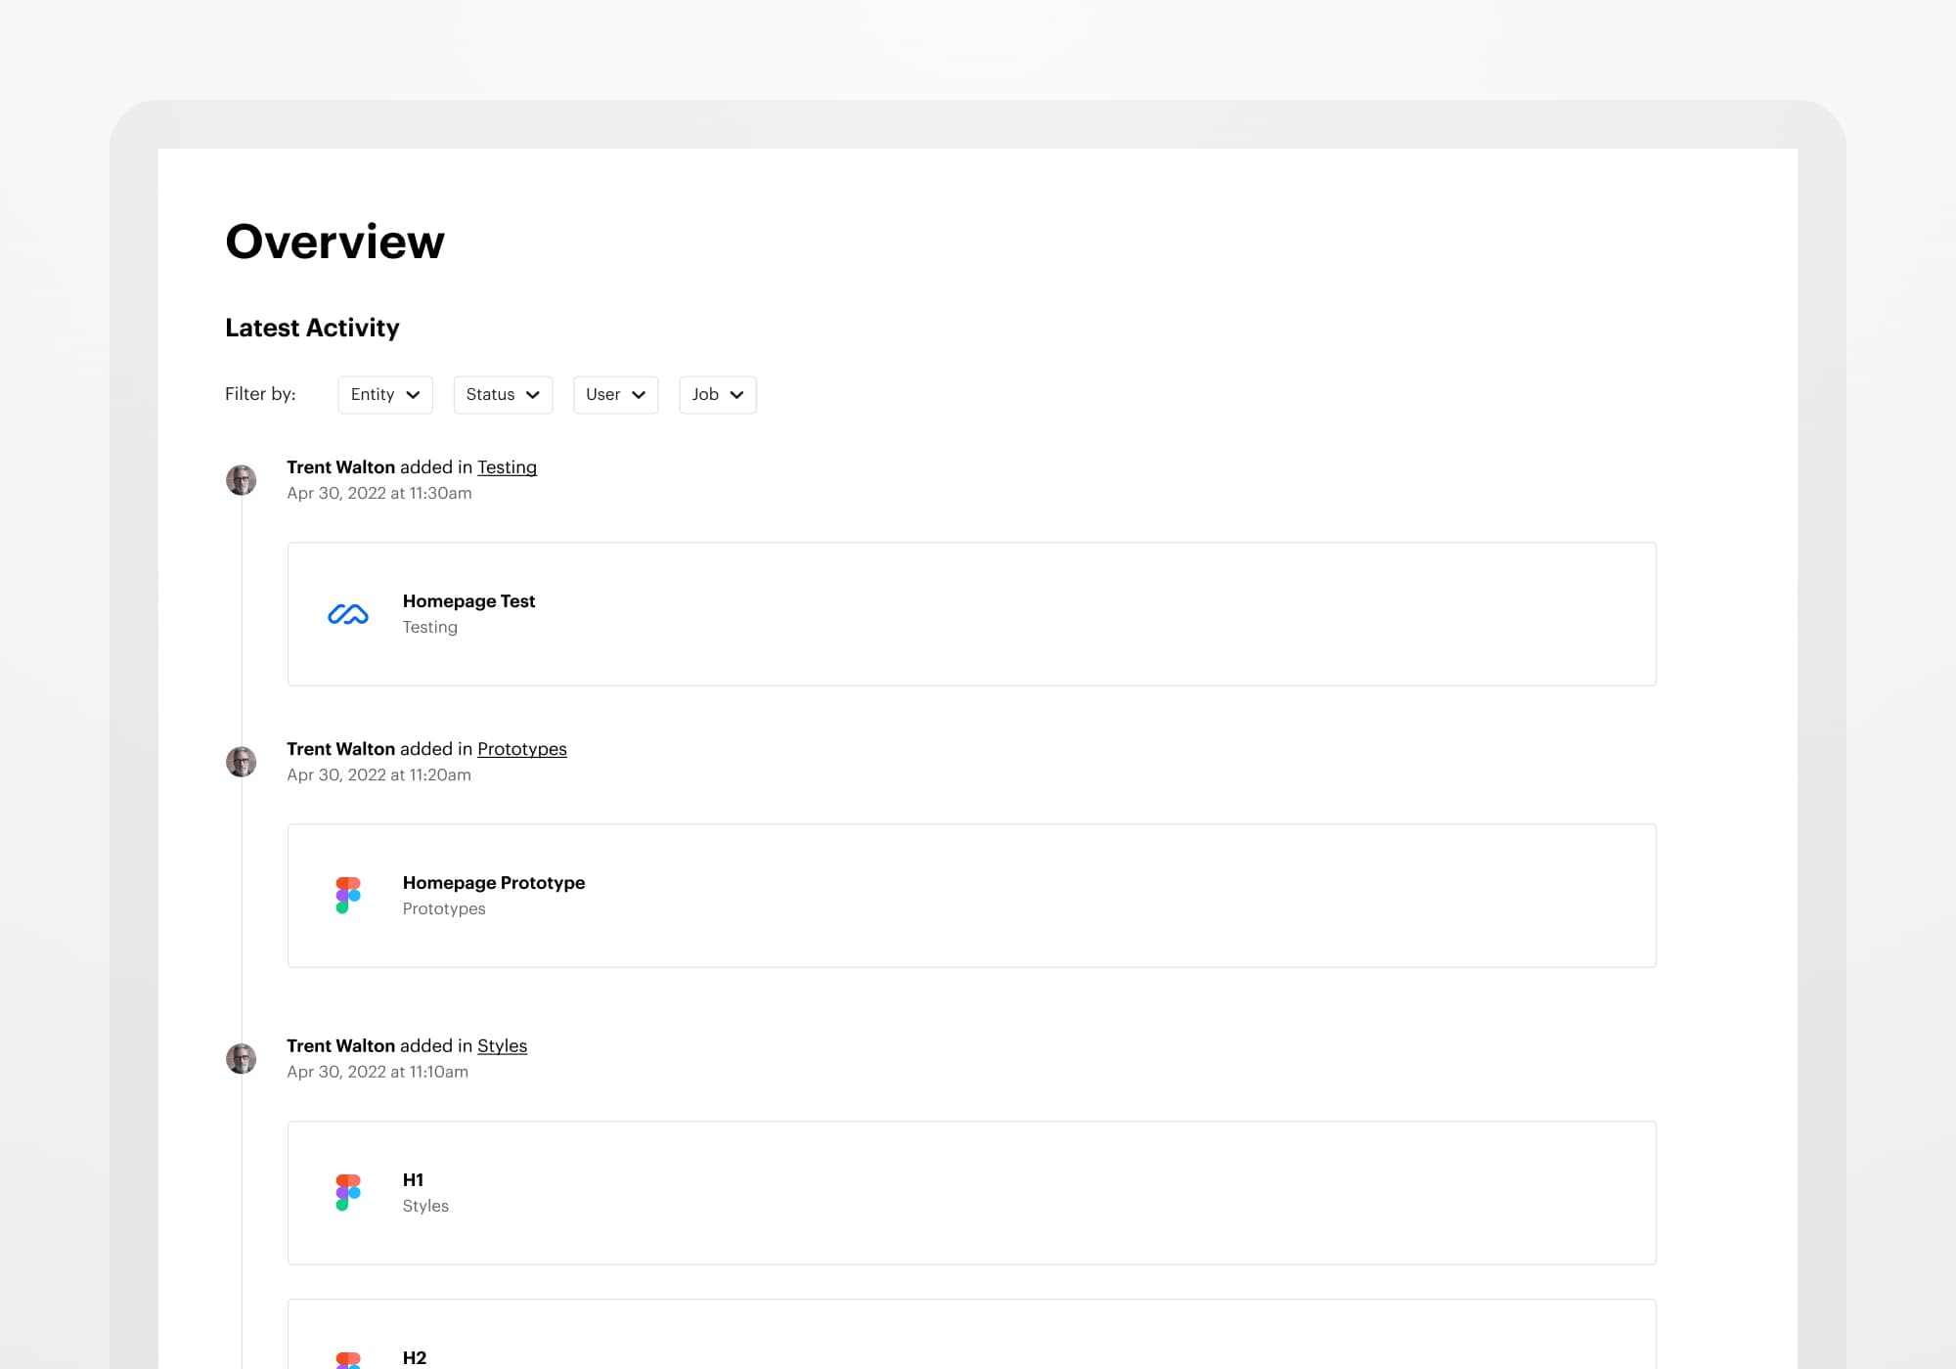Follow the Prototypes link in the activity feed
The width and height of the screenshot is (1956, 1369).
[x=521, y=749]
